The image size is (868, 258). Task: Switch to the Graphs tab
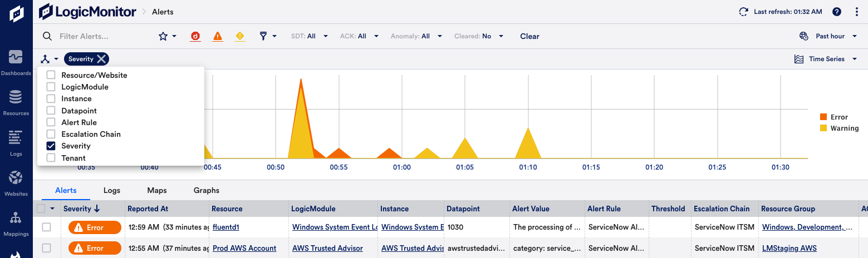click(206, 190)
